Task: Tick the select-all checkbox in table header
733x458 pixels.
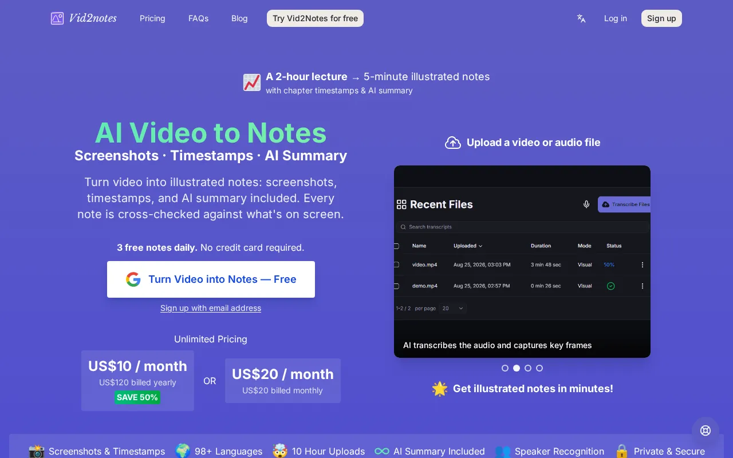Action: pyautogui.click(x=396, y=246)
